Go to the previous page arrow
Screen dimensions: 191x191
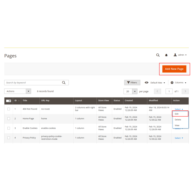click(158, 91)
